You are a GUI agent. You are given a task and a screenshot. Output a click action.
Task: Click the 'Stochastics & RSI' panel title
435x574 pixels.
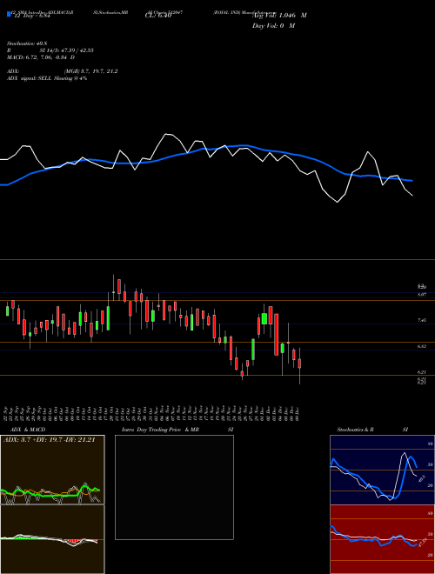coord(372,430)
